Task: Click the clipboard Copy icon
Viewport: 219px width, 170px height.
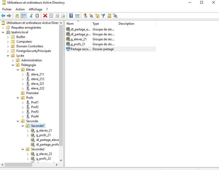Action: point(37,16)
